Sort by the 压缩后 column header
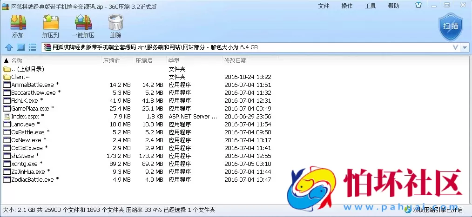This screenshot has height=217, width=472. [x=144, y=61]
